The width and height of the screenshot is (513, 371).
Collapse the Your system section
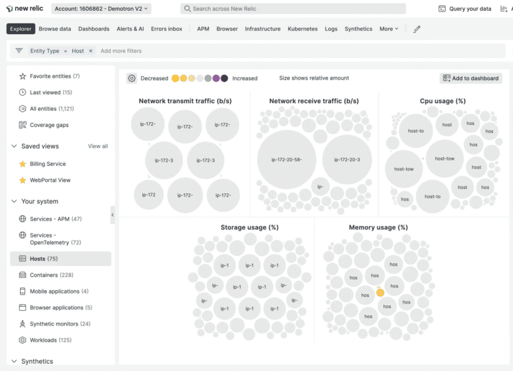pos(14,201)
